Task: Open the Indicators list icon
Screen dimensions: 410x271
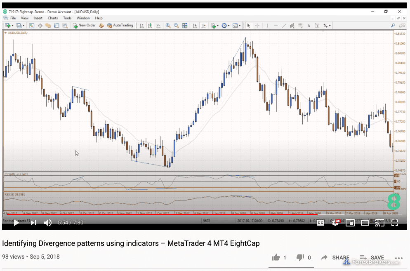Action: (213, 26)
